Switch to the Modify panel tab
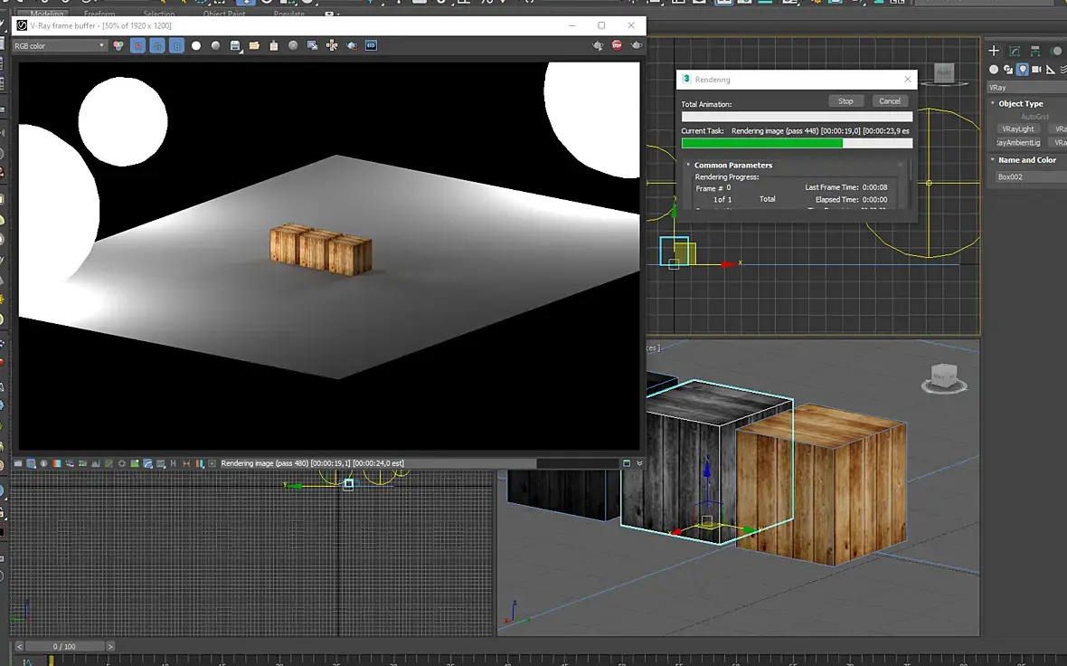Screen dimensions: 1067x666 (x=1015, y=51)
